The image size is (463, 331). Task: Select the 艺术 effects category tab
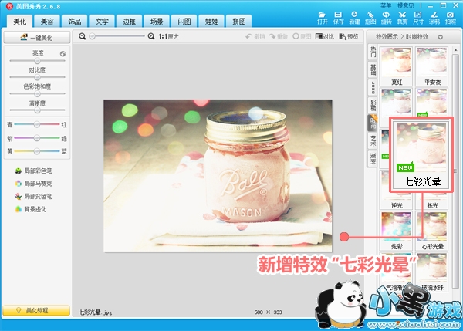click(373, 140)
